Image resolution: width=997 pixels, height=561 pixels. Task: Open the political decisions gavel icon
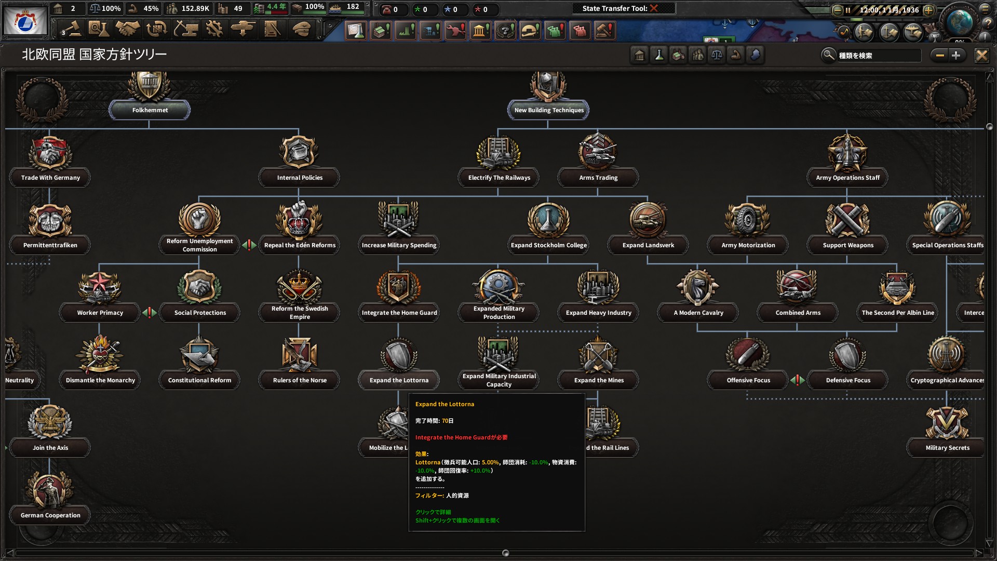point(71,29)
